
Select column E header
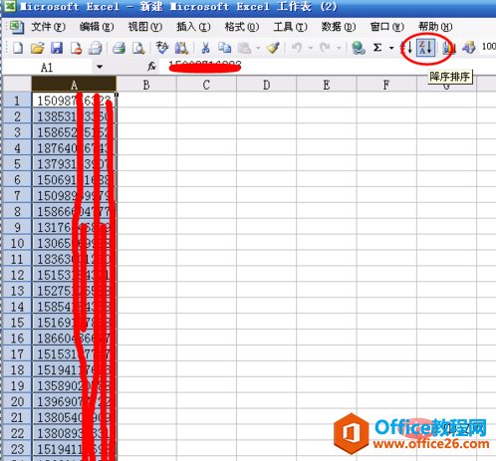click(327, 85)
